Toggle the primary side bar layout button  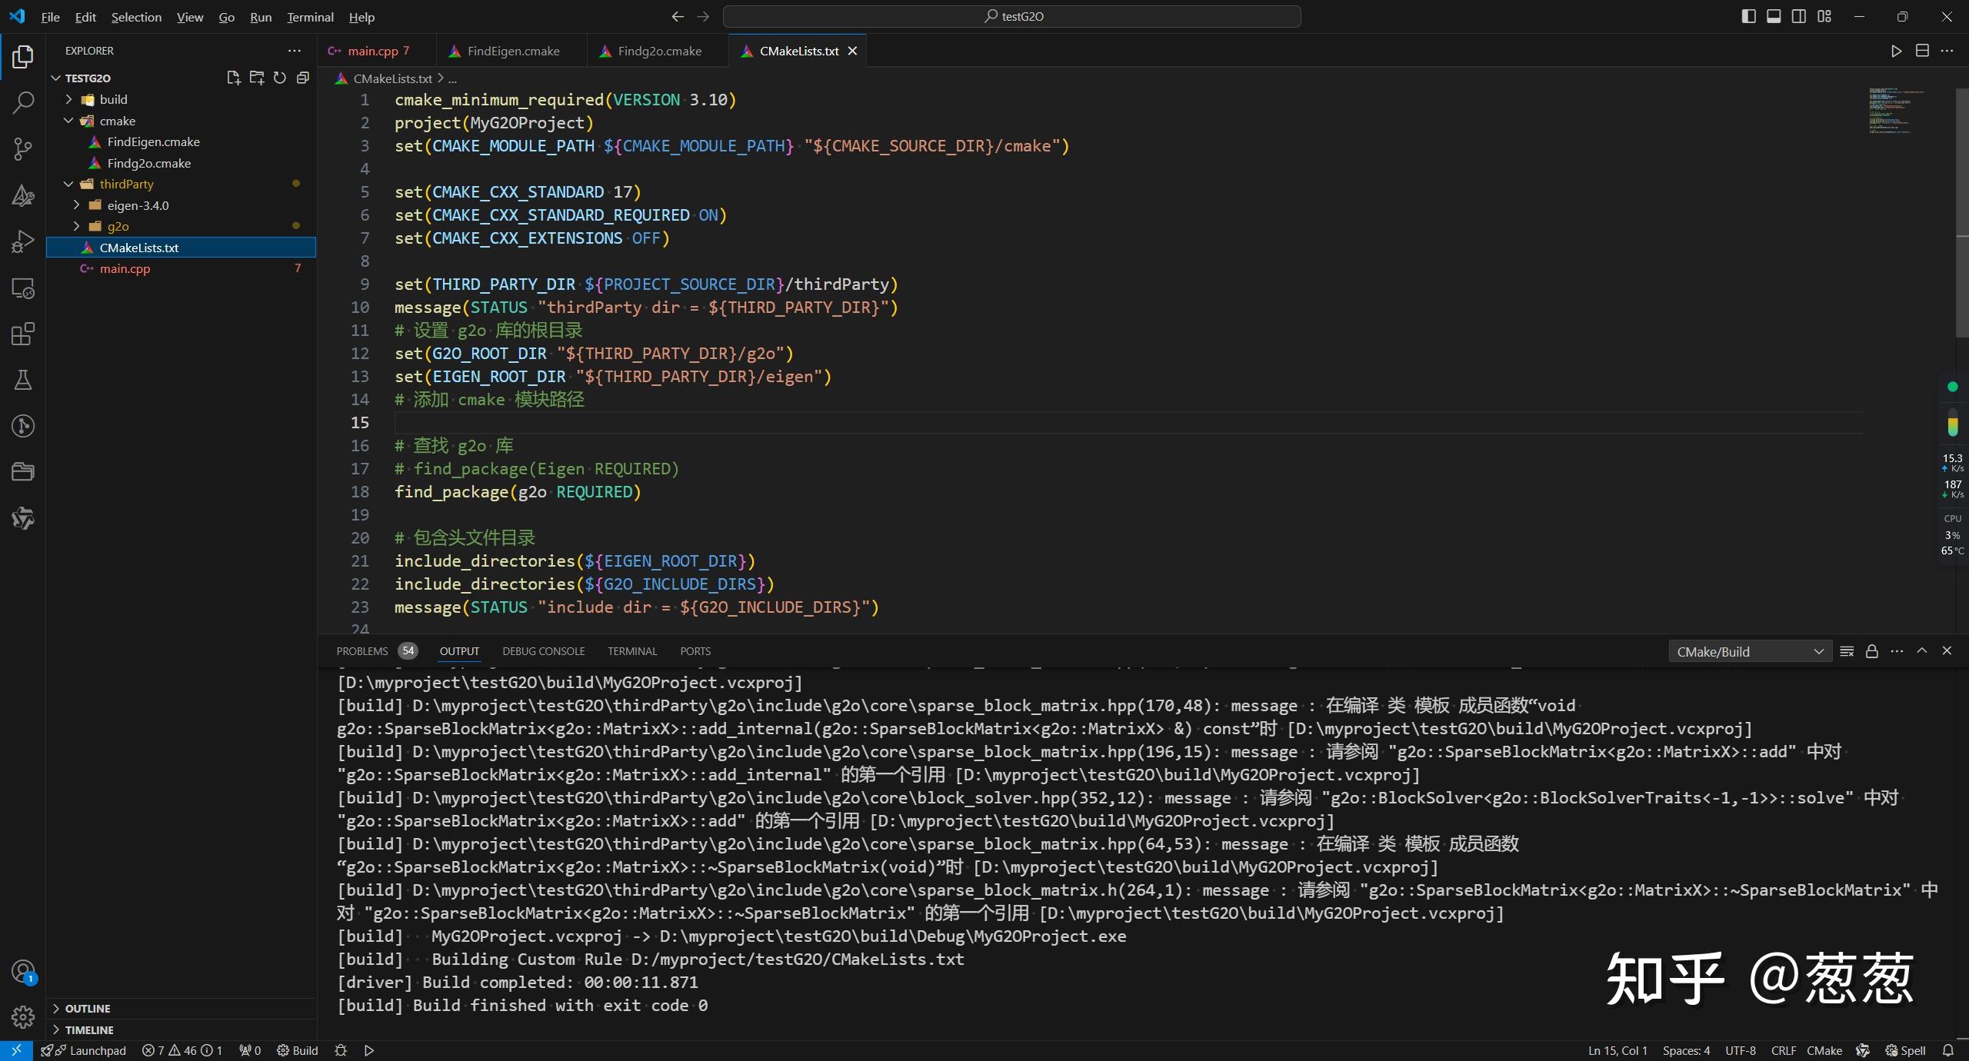(x=1748, y=16)
